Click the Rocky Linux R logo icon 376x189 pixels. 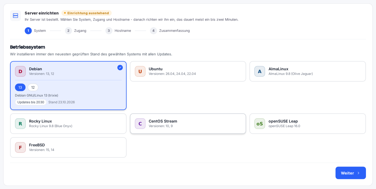(20, 123)
